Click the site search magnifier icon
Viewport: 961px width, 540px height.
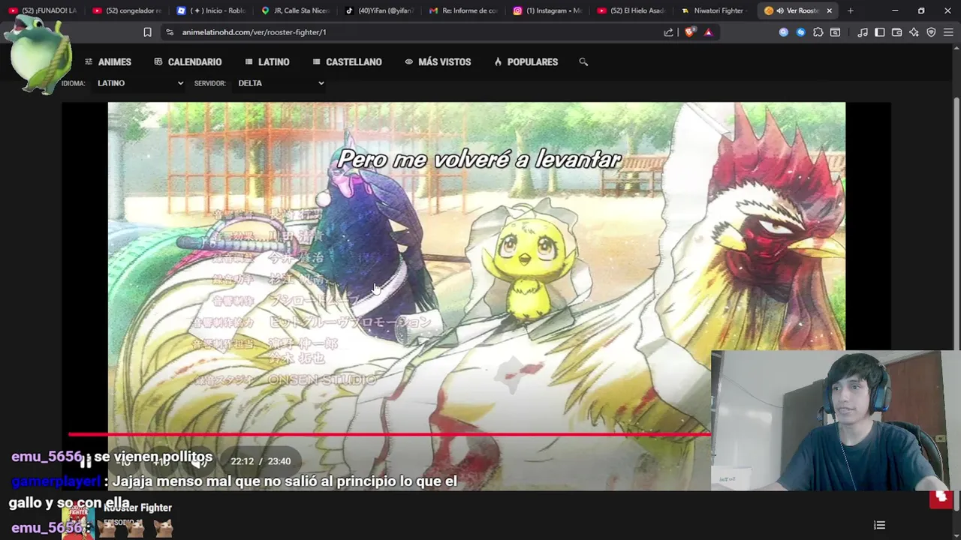pos(583,62)
